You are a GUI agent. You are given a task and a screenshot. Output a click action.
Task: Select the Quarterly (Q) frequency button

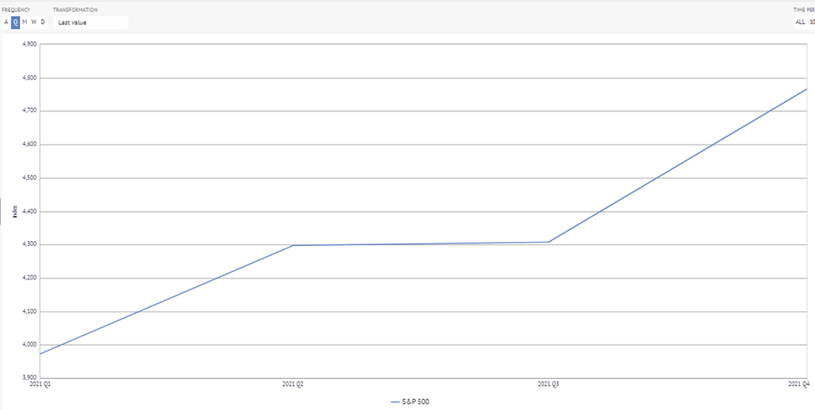point(16,23)
